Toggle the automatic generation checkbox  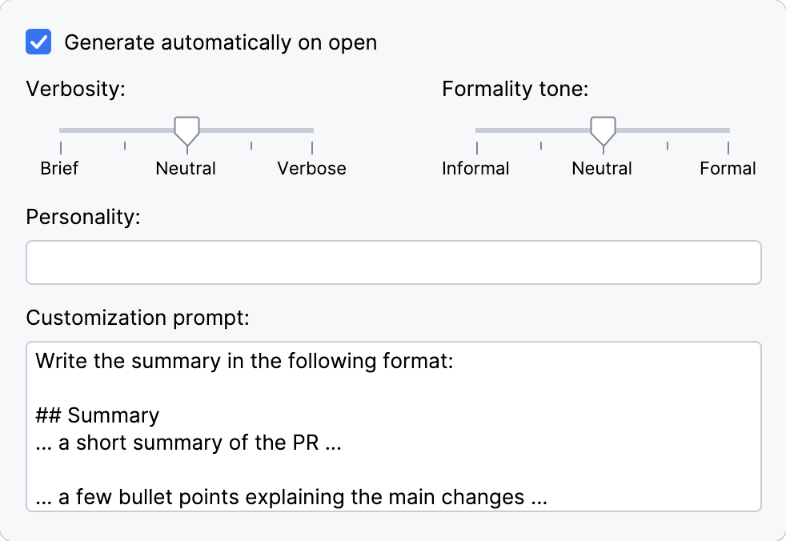pyautogui.click(x=38, y=42)
